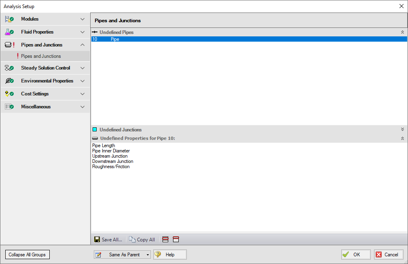Click the Miscellaneous group icon
Image resolution: width=408 pixels, height=264 pixels.
coord(9,107)
